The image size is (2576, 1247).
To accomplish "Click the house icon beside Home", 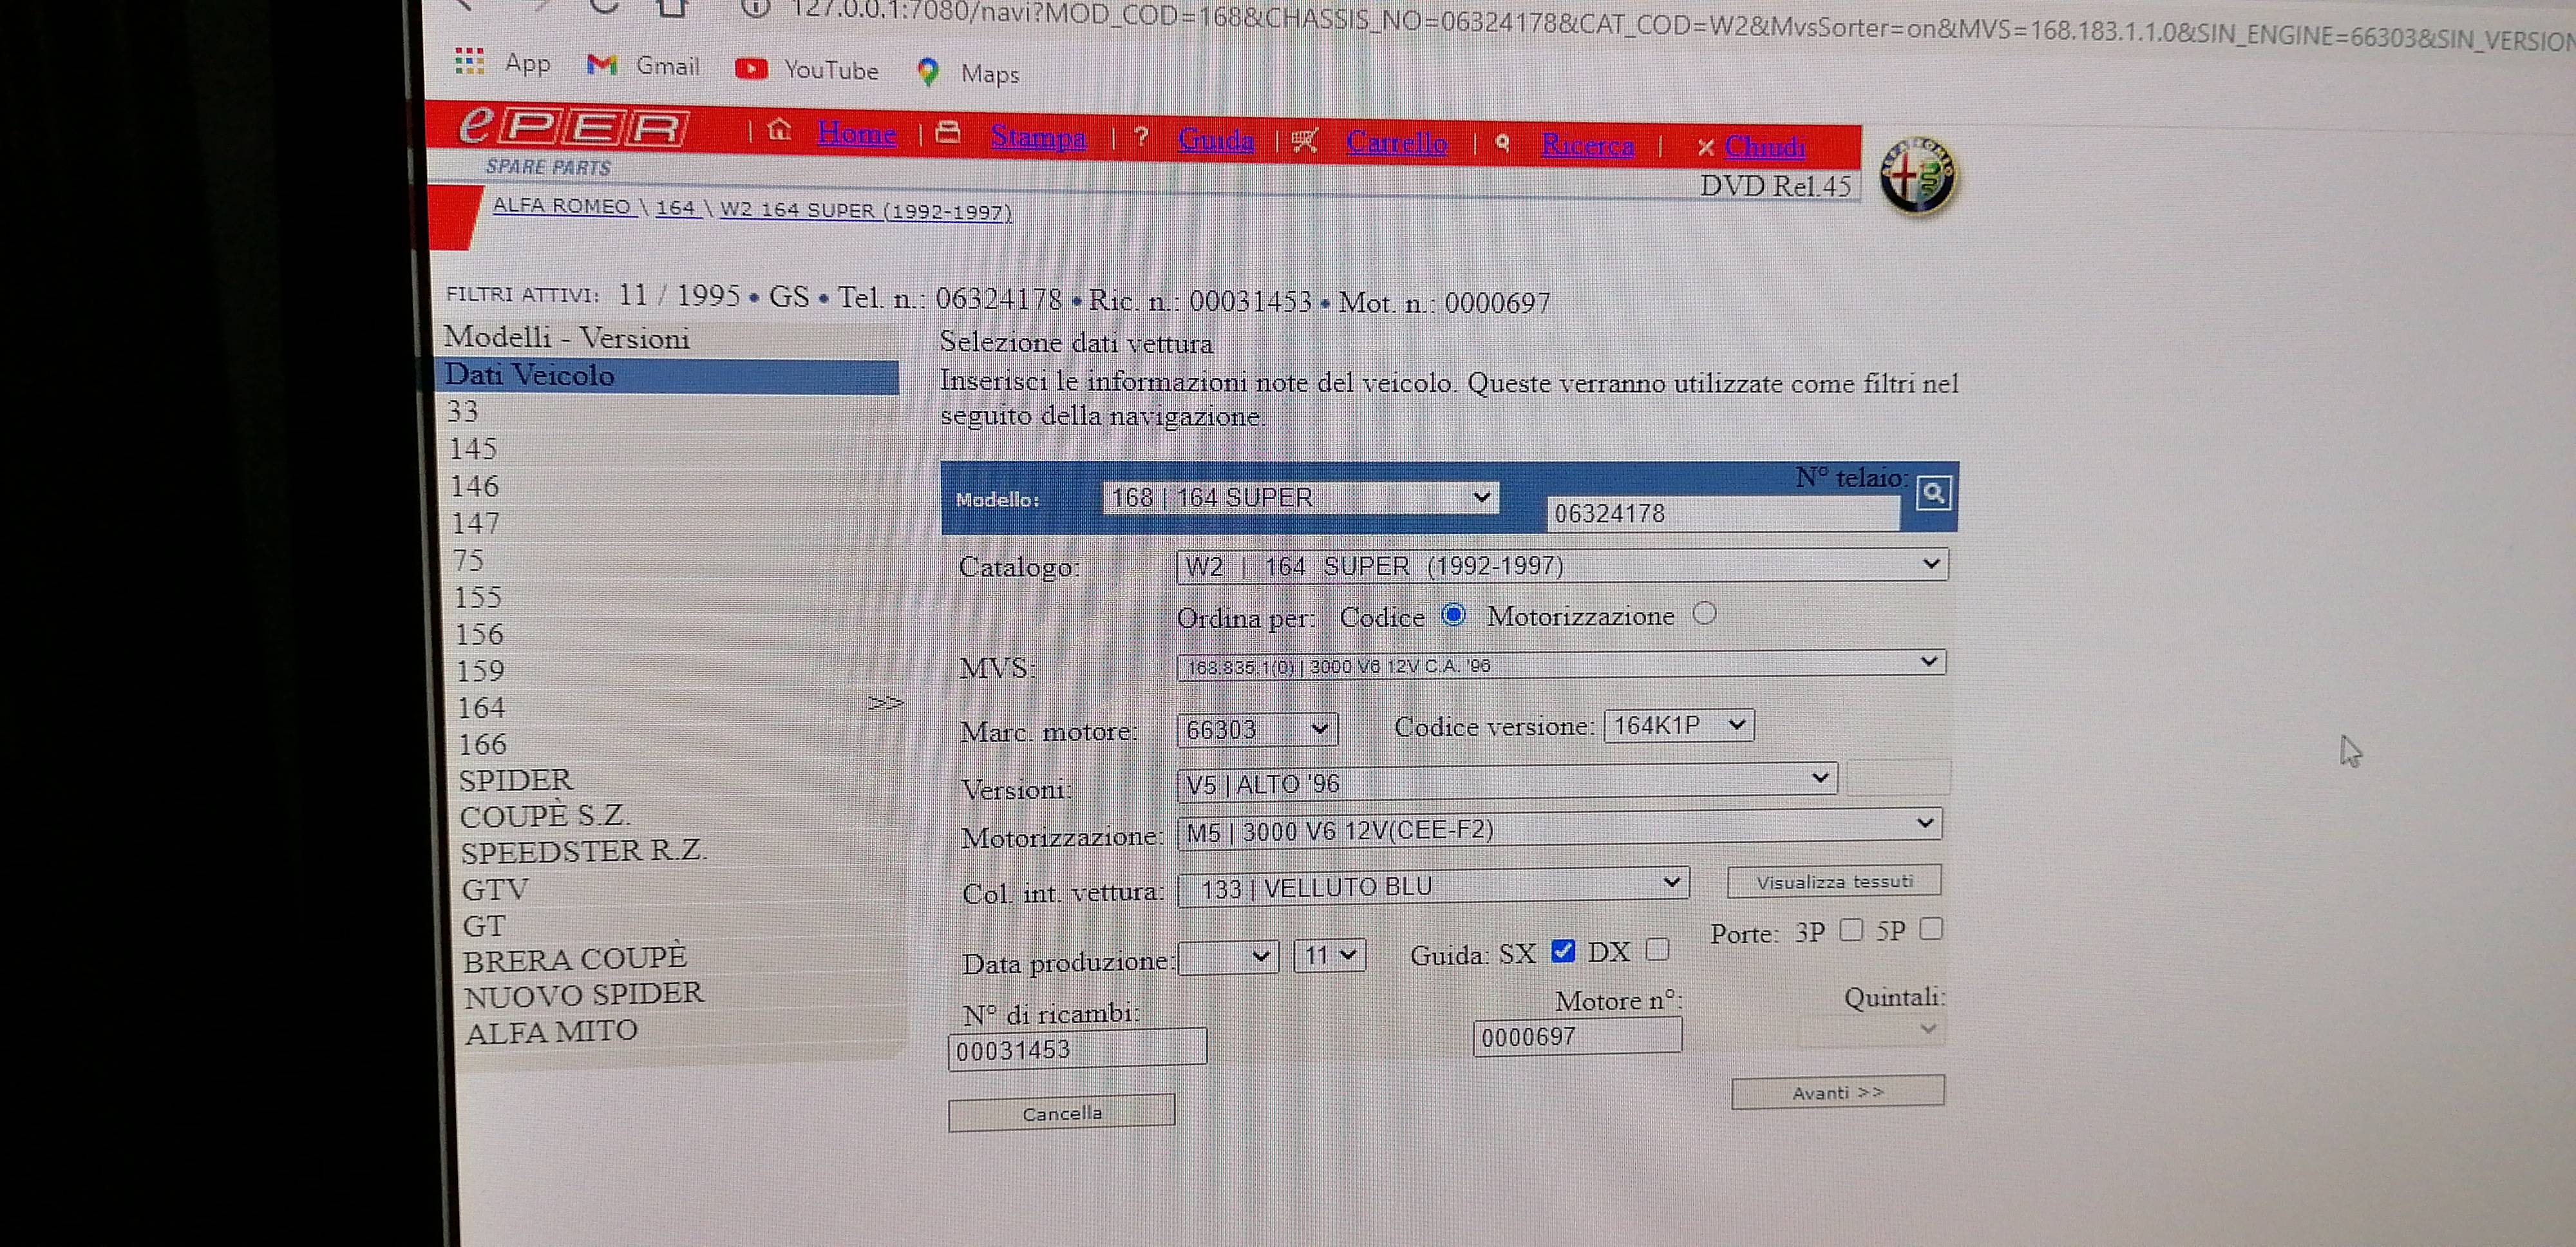I will (779, 130).
